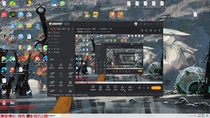
Task: Click the taskbar clock showing 14:27
Action: click(201, 116)
